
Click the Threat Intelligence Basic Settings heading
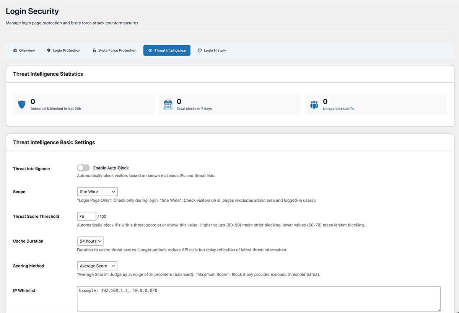54,142
